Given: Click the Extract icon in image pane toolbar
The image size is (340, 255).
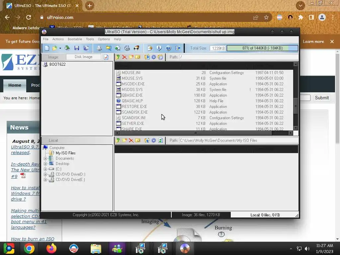Looking at the screenshot, I should coord(147,57).
